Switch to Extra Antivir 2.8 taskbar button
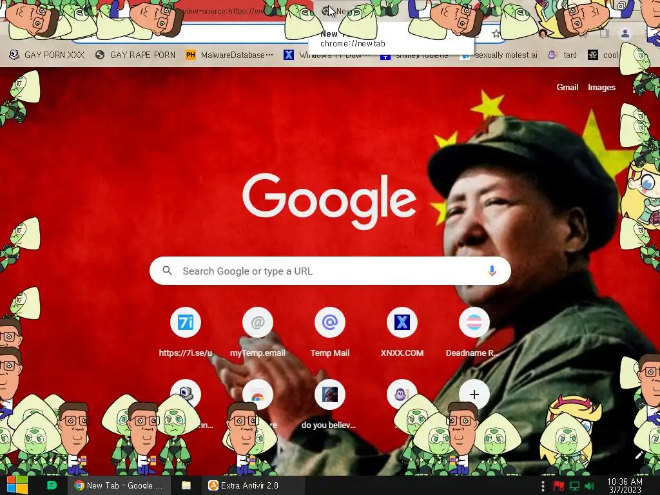The height and width of the screenshot is (495, 660). (x=253, y=485)
